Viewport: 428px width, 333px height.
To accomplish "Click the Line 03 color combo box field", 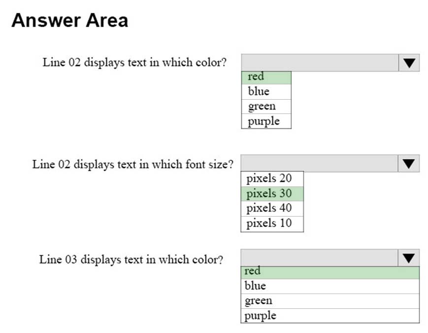I will tap(319, 258).
